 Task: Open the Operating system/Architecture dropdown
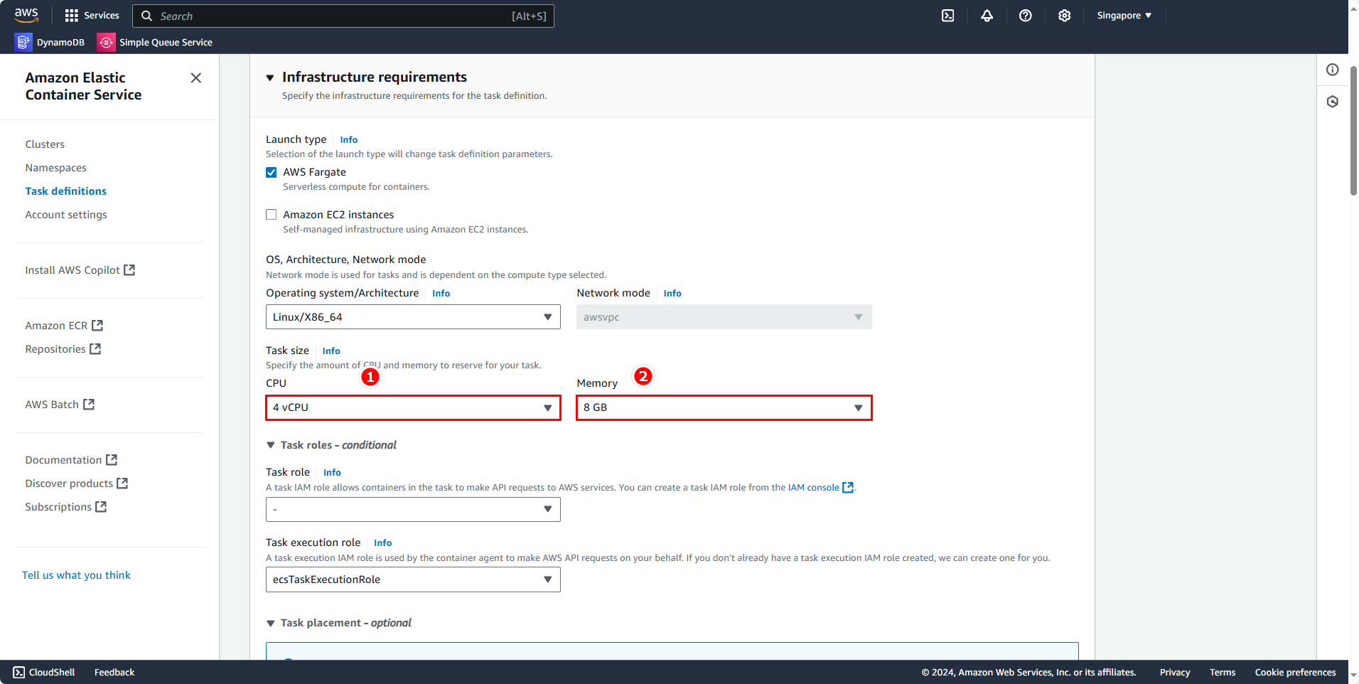(x=412, y=317)
